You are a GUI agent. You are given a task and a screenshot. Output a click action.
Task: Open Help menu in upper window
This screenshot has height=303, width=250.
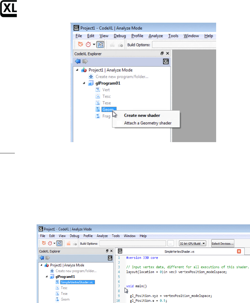209,36
